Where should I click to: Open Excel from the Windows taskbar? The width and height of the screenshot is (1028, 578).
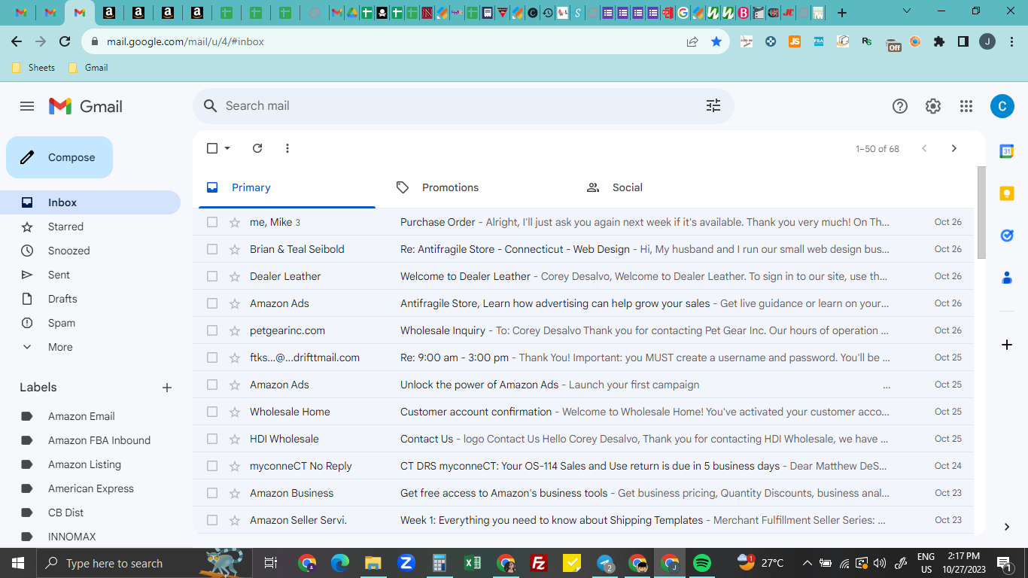click(x=473, y=563)
